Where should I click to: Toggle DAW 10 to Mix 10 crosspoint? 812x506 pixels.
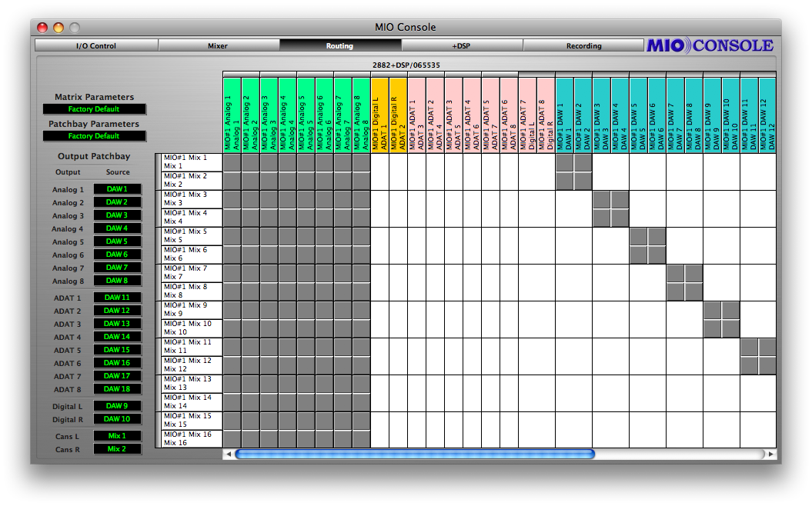(x=731, y=329)
